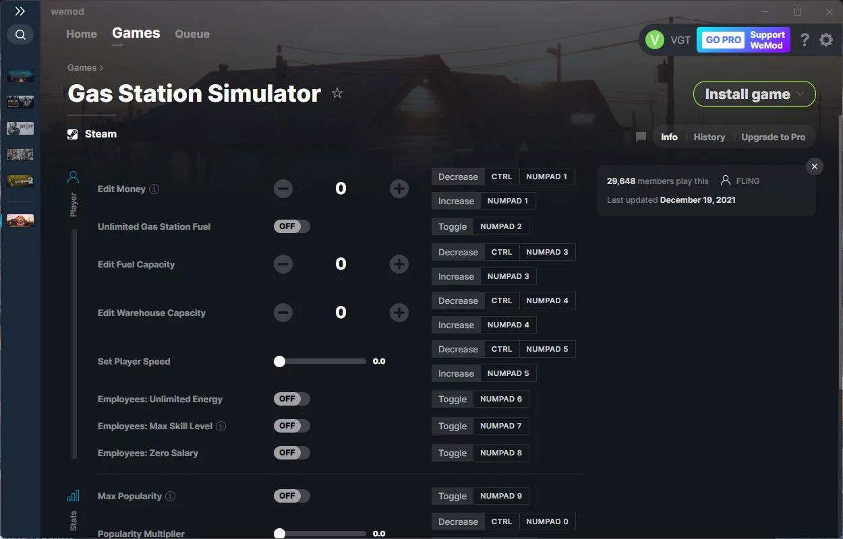The width and height of the screenshot is (843, 539).
Task: Click the Install game button
Action: click(x=755, y=94)
